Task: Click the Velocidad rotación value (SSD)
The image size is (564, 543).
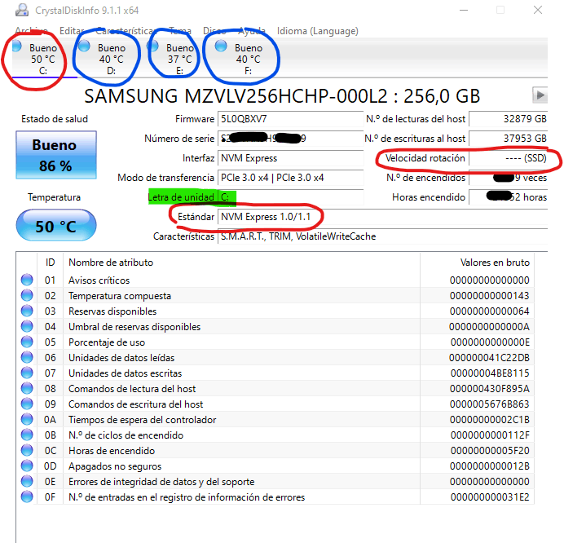Action: click(x=509, y=158)
